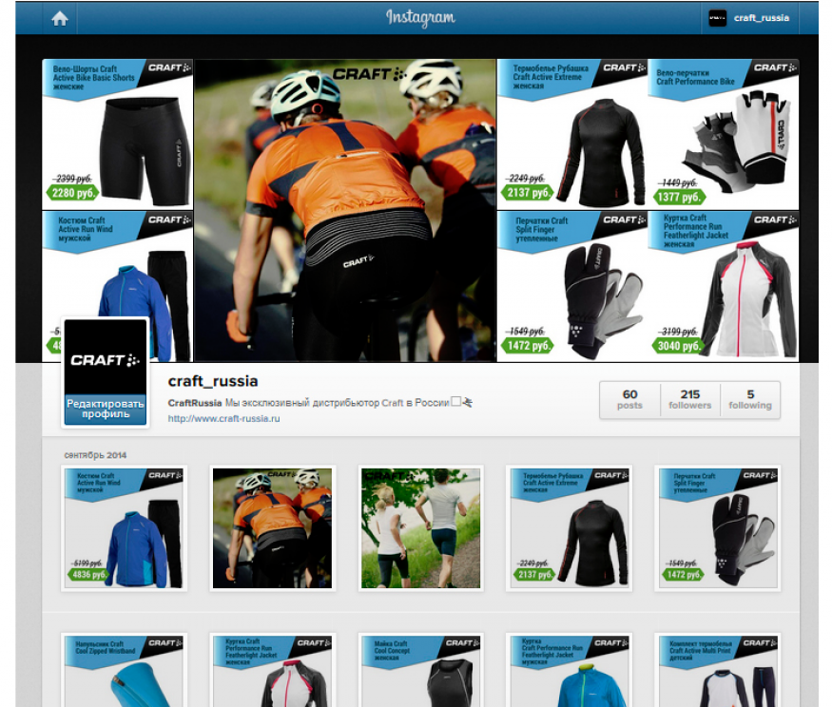Viewport: 832px width, 707px height.
Task: Open the http://www.craft-russia.ru link
Action: click(223, 418)
